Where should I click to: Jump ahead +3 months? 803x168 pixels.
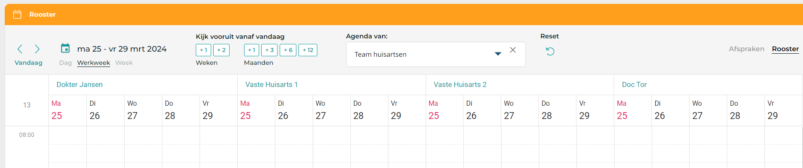click(269, 50)
